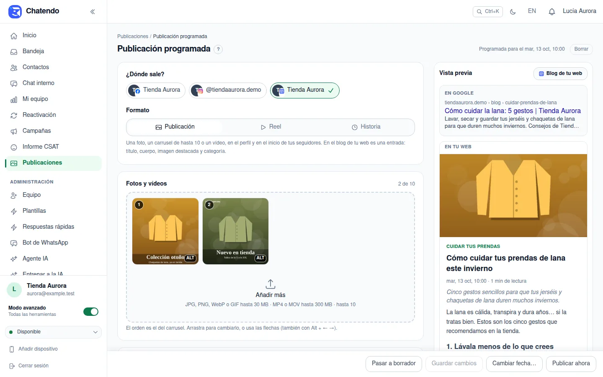The height and width of the screenshot is (377, 603).
Task: Click the Publicaciones image icon
Action: pyautogui.click(x=14, y=163)
